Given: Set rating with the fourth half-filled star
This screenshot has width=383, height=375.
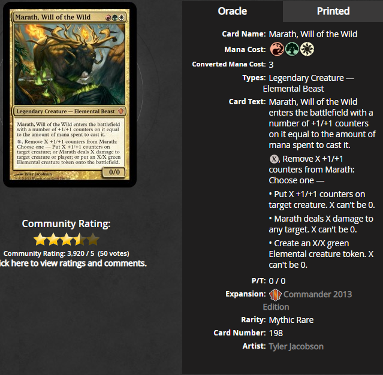Looking at the screenshot, I should pos(80,240).
